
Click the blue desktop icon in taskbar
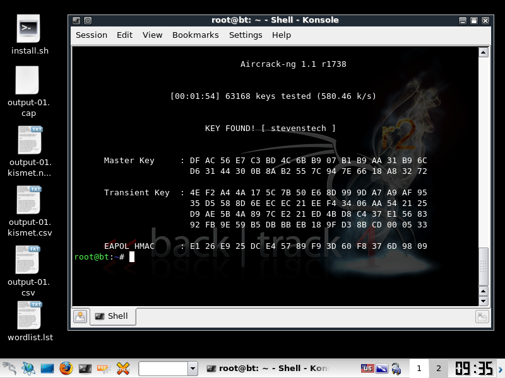point(47,368)
